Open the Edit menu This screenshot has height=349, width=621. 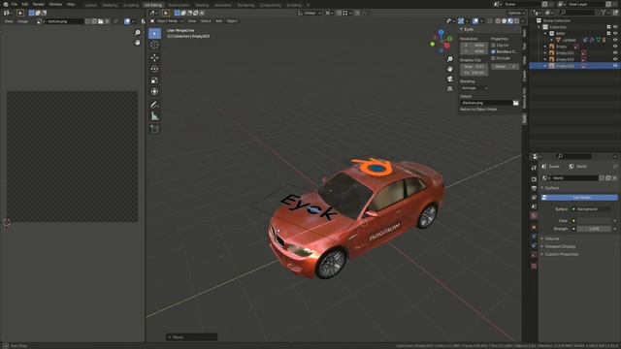(24, 4)
